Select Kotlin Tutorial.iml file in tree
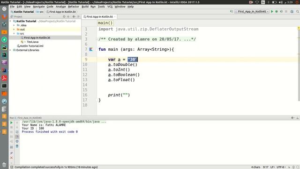 (x=30, y=46)
